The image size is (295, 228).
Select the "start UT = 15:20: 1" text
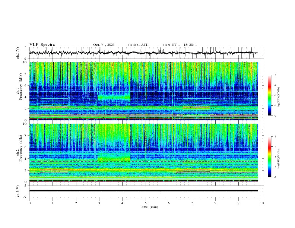pyautogui.click(x=180, y=45)
